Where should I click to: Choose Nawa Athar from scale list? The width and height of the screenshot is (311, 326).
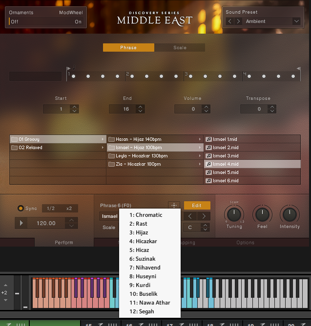coord(150,303)
